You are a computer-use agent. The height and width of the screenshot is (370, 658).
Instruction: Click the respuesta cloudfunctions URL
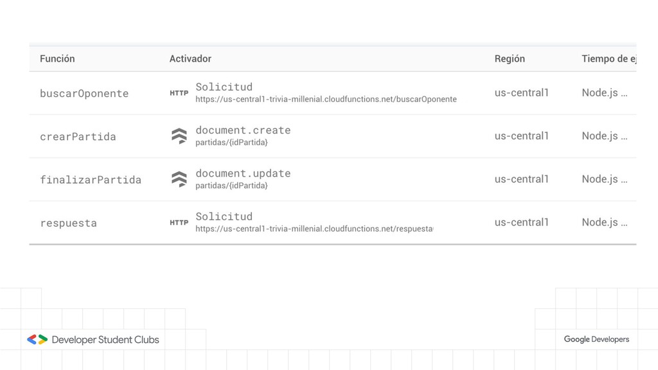click(314, 229)
